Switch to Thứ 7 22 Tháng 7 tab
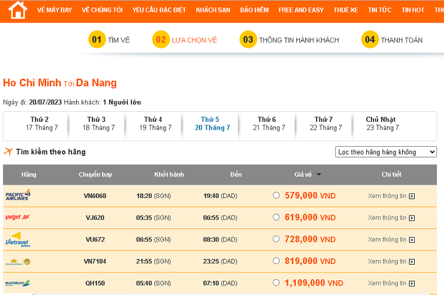The height and width of the screenshot is (295, 444). [x=326, y=124]
